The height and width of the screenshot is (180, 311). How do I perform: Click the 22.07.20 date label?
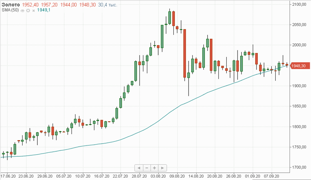121,176
